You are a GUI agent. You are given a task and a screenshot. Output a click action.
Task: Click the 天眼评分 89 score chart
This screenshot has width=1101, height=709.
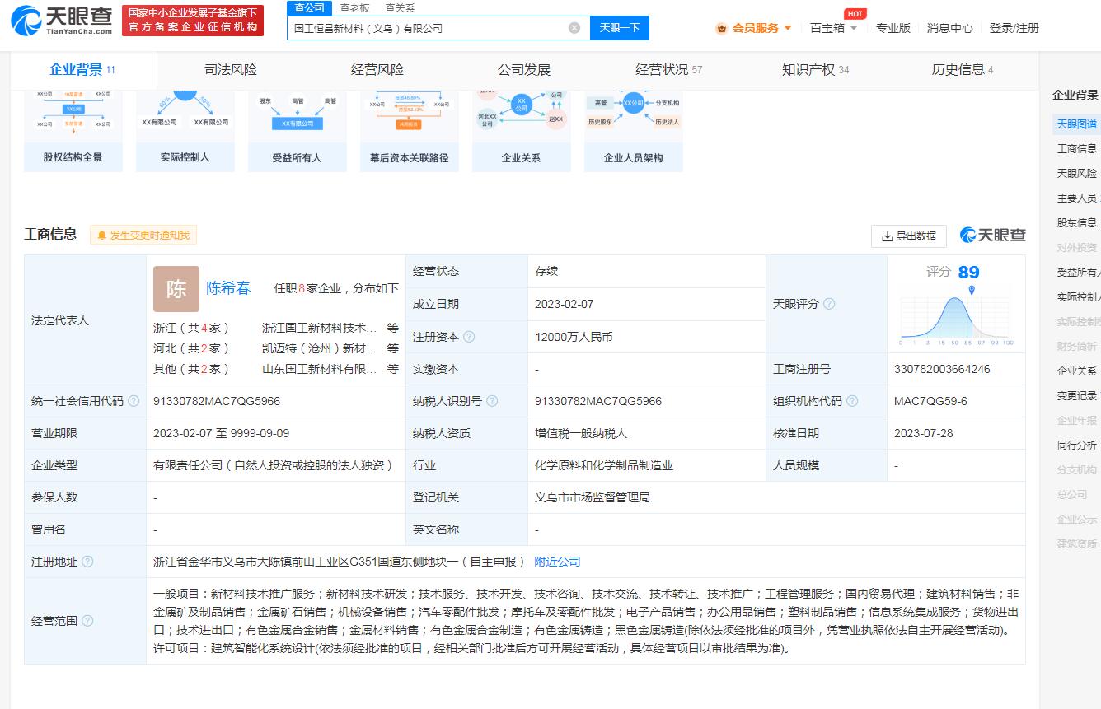pos(956,304)
